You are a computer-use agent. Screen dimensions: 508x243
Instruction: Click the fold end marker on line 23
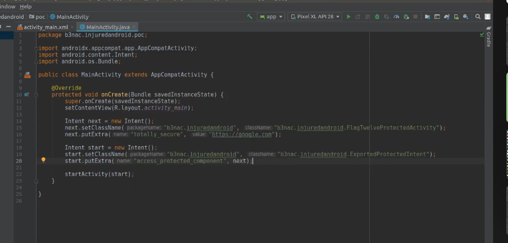tap(36, 181)
